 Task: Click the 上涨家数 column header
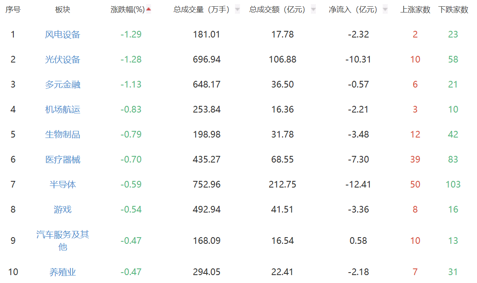click(415, 10)
